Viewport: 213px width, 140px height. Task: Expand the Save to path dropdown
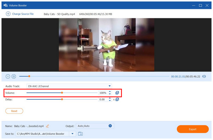click(x=72, y=134)
